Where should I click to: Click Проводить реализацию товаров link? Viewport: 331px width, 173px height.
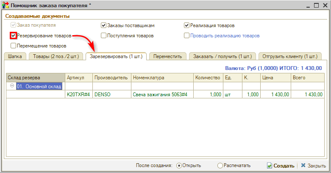point(225,36)
